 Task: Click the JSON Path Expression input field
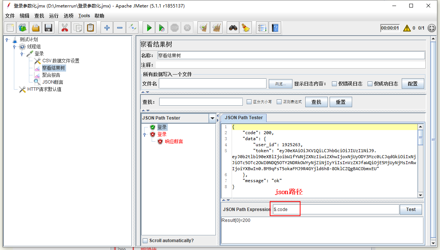[x=336, y=210]
